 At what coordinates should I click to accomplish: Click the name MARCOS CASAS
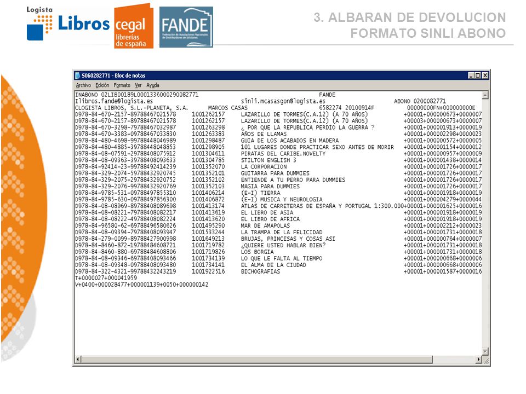click(x=228, y=108)
